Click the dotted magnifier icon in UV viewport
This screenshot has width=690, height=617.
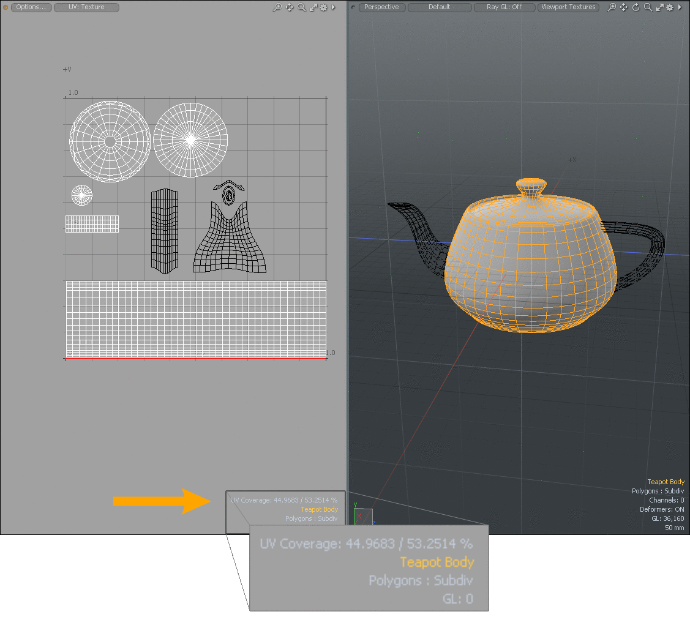tap(277, 7)
